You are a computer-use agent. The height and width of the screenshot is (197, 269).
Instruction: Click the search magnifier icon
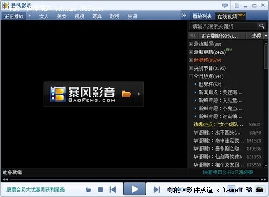pyautogui.click(x=261, y=26)
